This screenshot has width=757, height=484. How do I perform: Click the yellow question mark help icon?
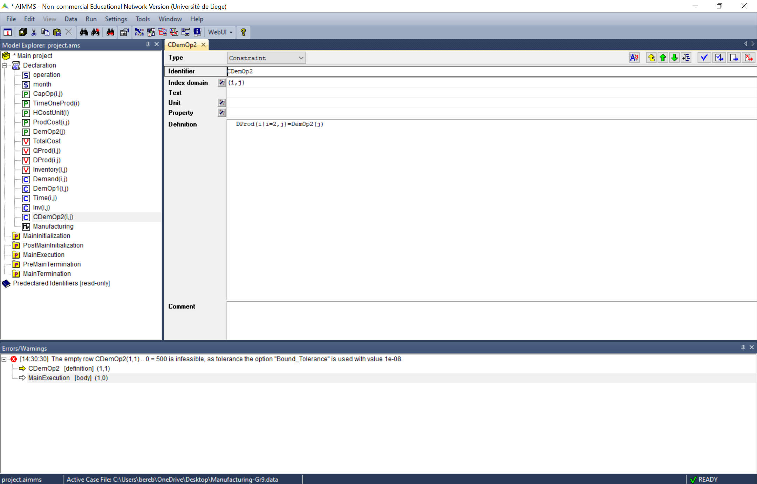(x=243, y=32)
